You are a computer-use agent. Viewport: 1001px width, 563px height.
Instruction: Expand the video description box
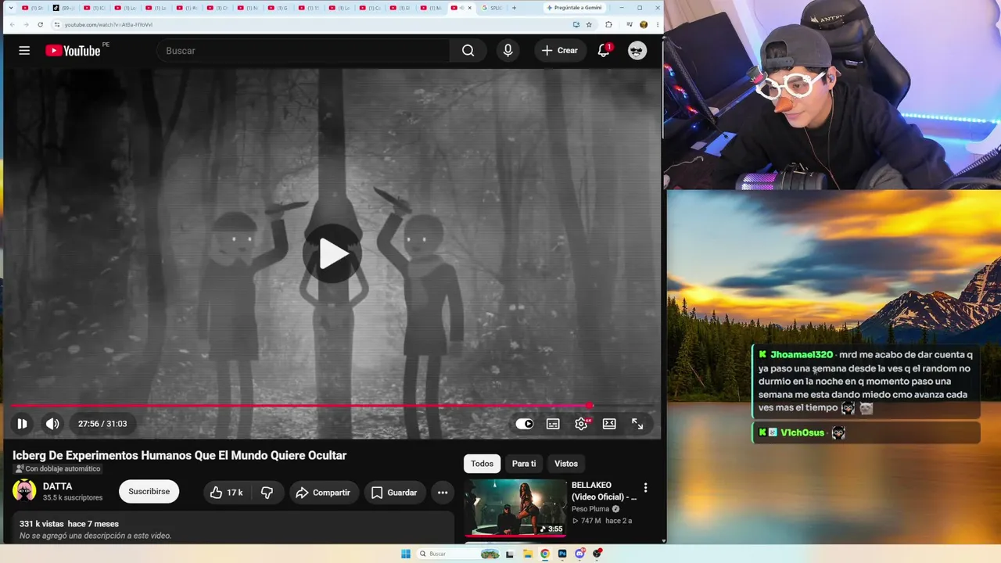click(x=233, y=527)
